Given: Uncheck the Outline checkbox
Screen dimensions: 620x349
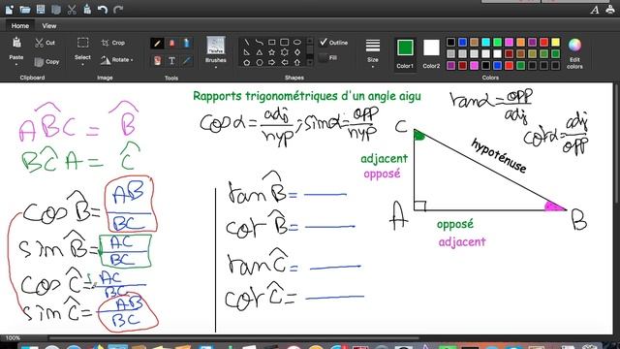Looking at the screenshot, I should click(324, 42).
